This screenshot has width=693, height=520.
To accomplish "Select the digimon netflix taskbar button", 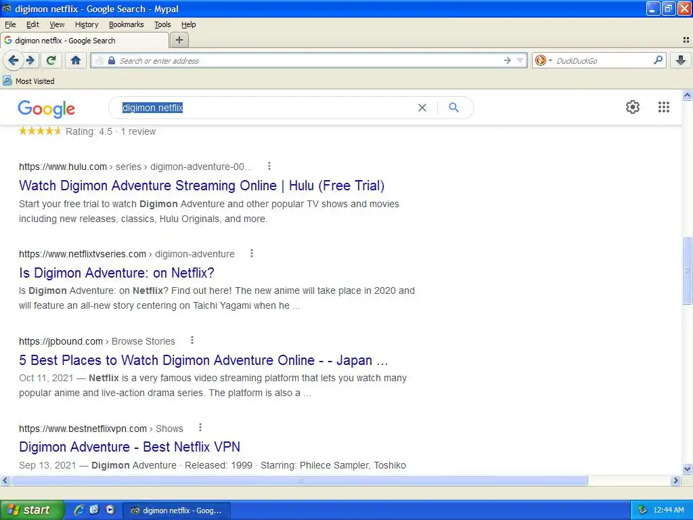I will [176, 511].
